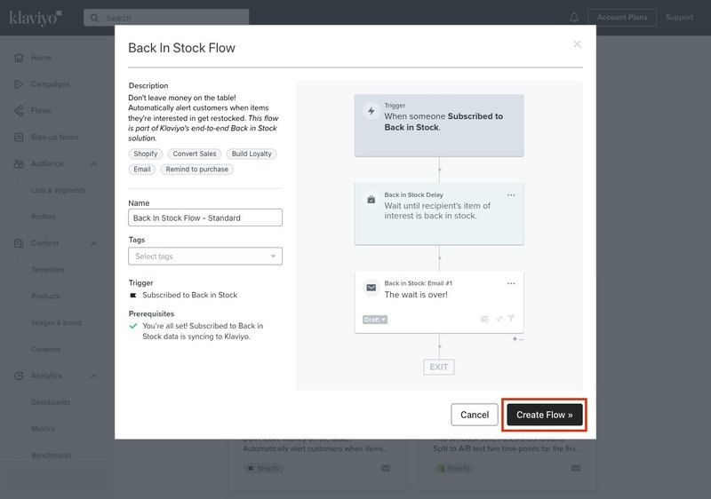Click the Build Loyalty tag pill
The height and width of the screenshot is (499, 711).
tap(252, 154)
